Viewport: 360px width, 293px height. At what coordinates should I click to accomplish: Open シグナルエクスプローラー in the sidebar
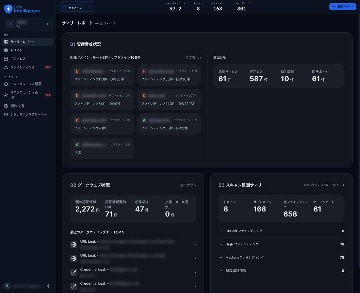coord(28,114)
